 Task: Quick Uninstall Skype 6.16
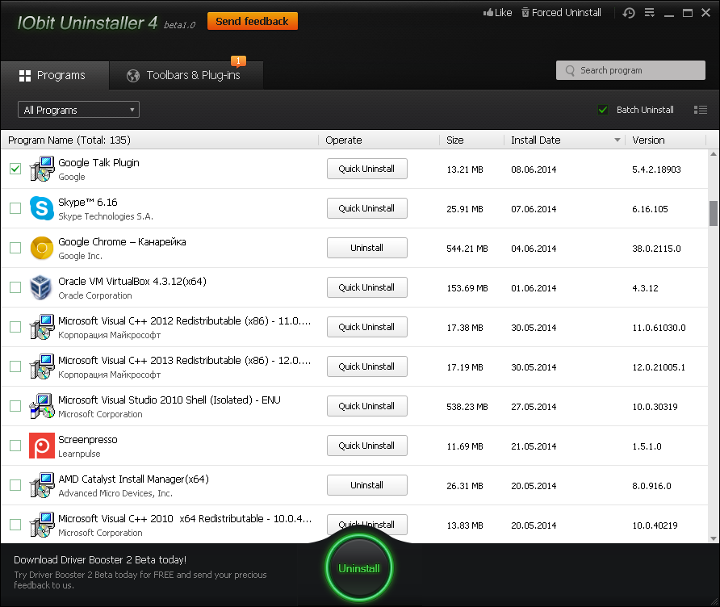click(367, 208)
